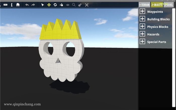Toggle the eye visibility icon
The height and width of the screenshot is (110, 176).
point(68,5)
